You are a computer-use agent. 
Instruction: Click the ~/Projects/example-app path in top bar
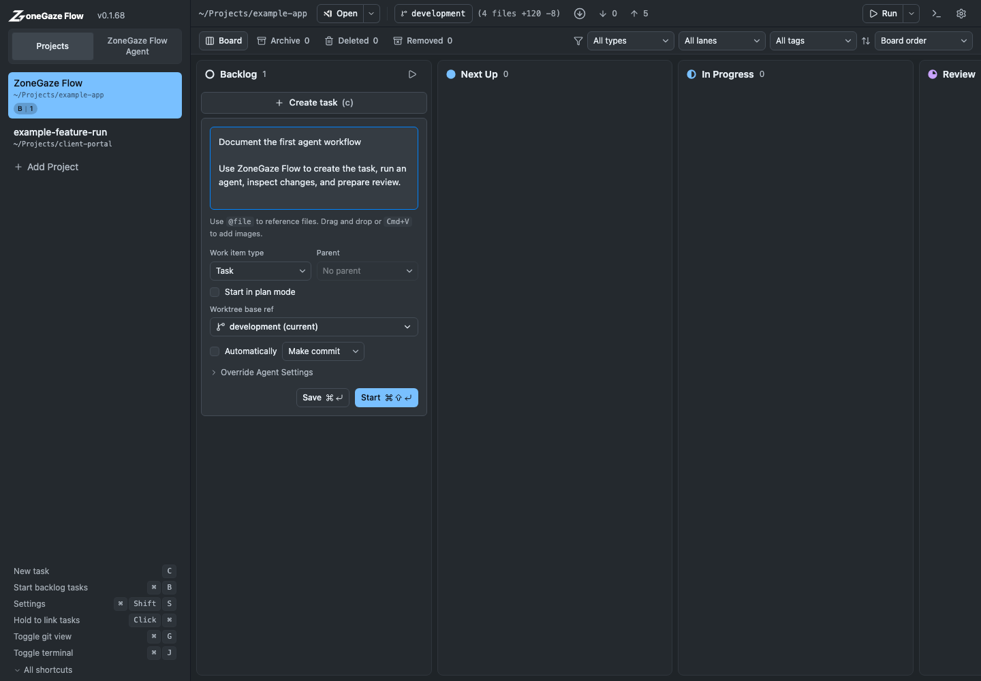point(253,14)
